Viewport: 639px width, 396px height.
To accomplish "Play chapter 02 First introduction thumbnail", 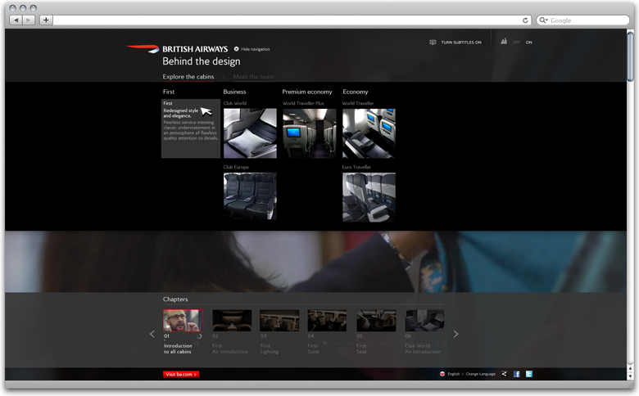I will [x=232, y=320].
